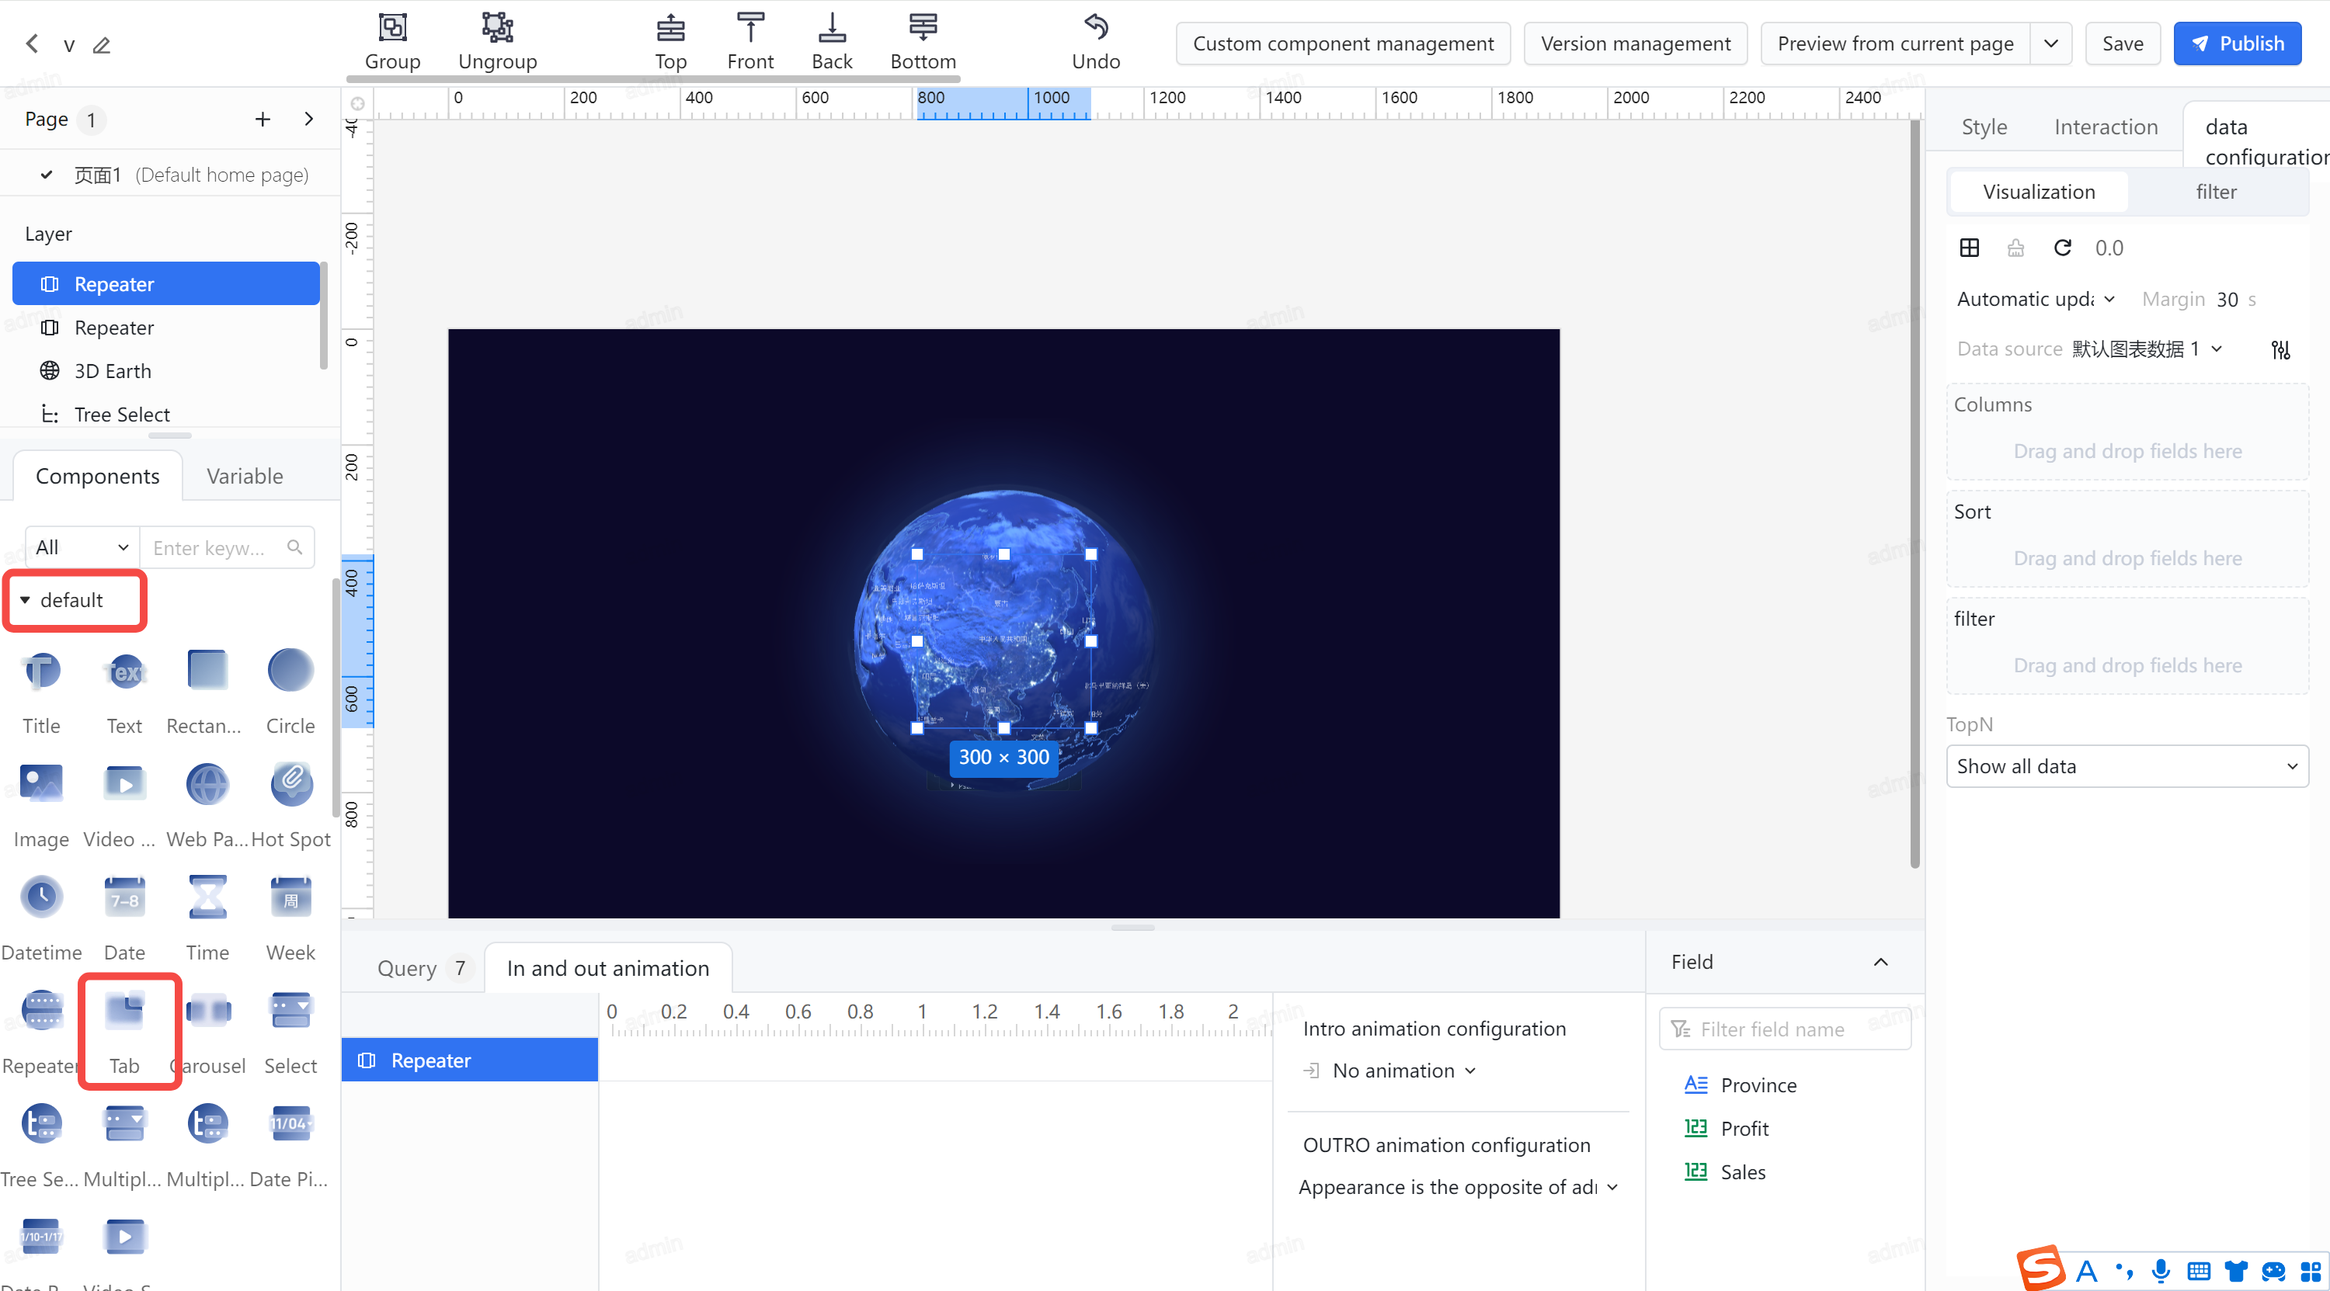Click the Publish button
This screenshot has height=1291, width=2330.
[x=2237, y=43]
